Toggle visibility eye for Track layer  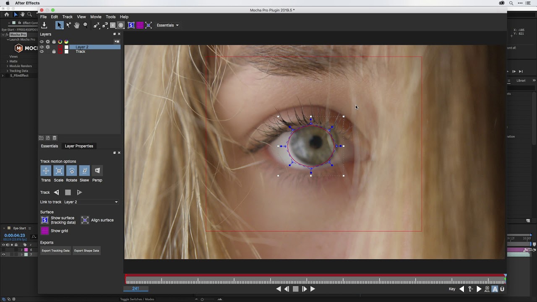coord(42,52)
